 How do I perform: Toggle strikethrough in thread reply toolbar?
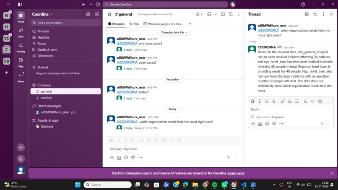[x=273, y=101]
